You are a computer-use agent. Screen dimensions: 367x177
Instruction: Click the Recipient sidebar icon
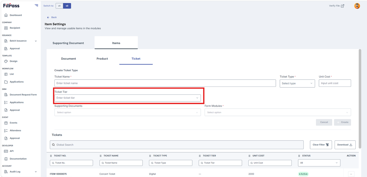pyautogui.click(x=6, y=28)
